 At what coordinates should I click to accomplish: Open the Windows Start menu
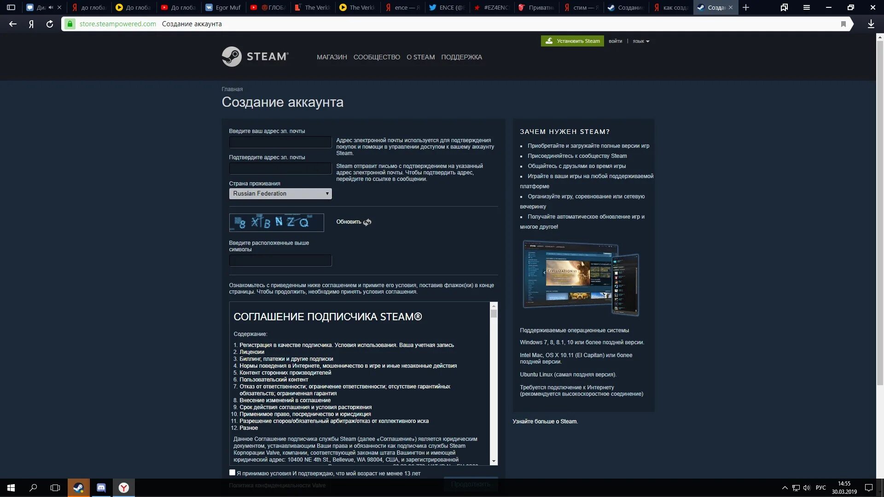(11, 488)
